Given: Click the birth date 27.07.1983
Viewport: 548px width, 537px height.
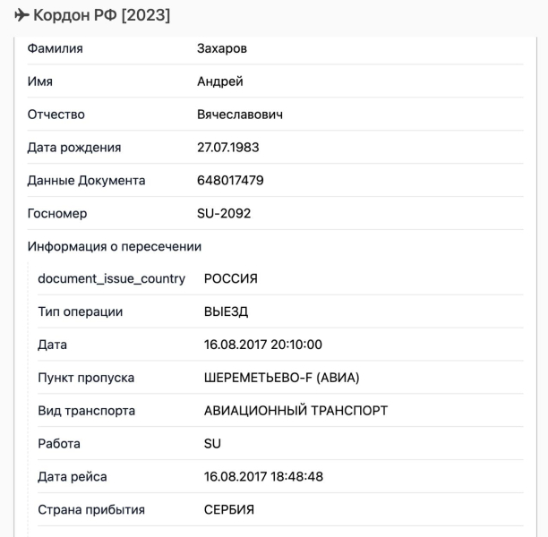Looking at the screenshot, I should [227, 148].
